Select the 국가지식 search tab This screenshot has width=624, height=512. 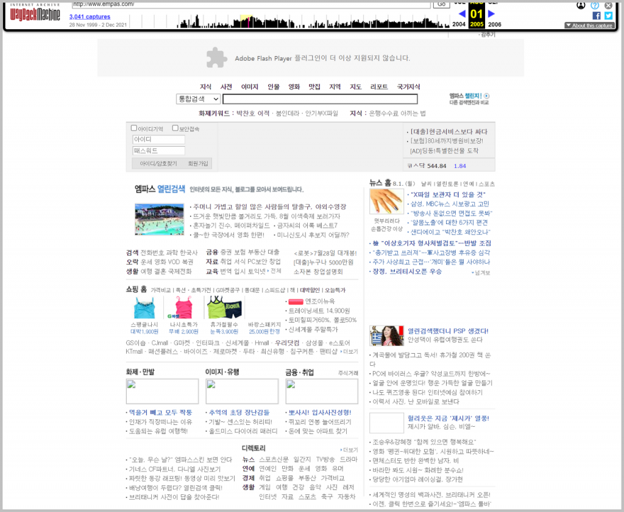pos(408,86)
